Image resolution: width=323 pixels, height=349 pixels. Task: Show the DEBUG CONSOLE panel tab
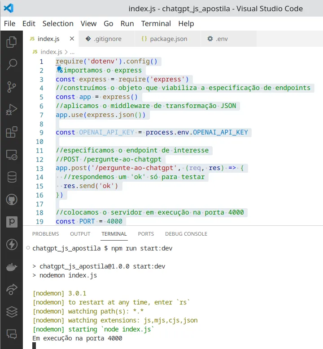tap(186, 234)
